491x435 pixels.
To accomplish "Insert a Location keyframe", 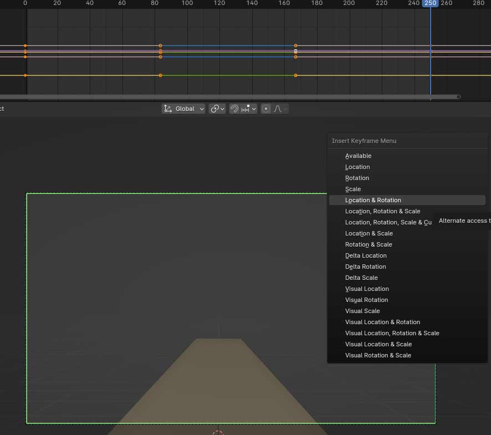I will [357, 167].
